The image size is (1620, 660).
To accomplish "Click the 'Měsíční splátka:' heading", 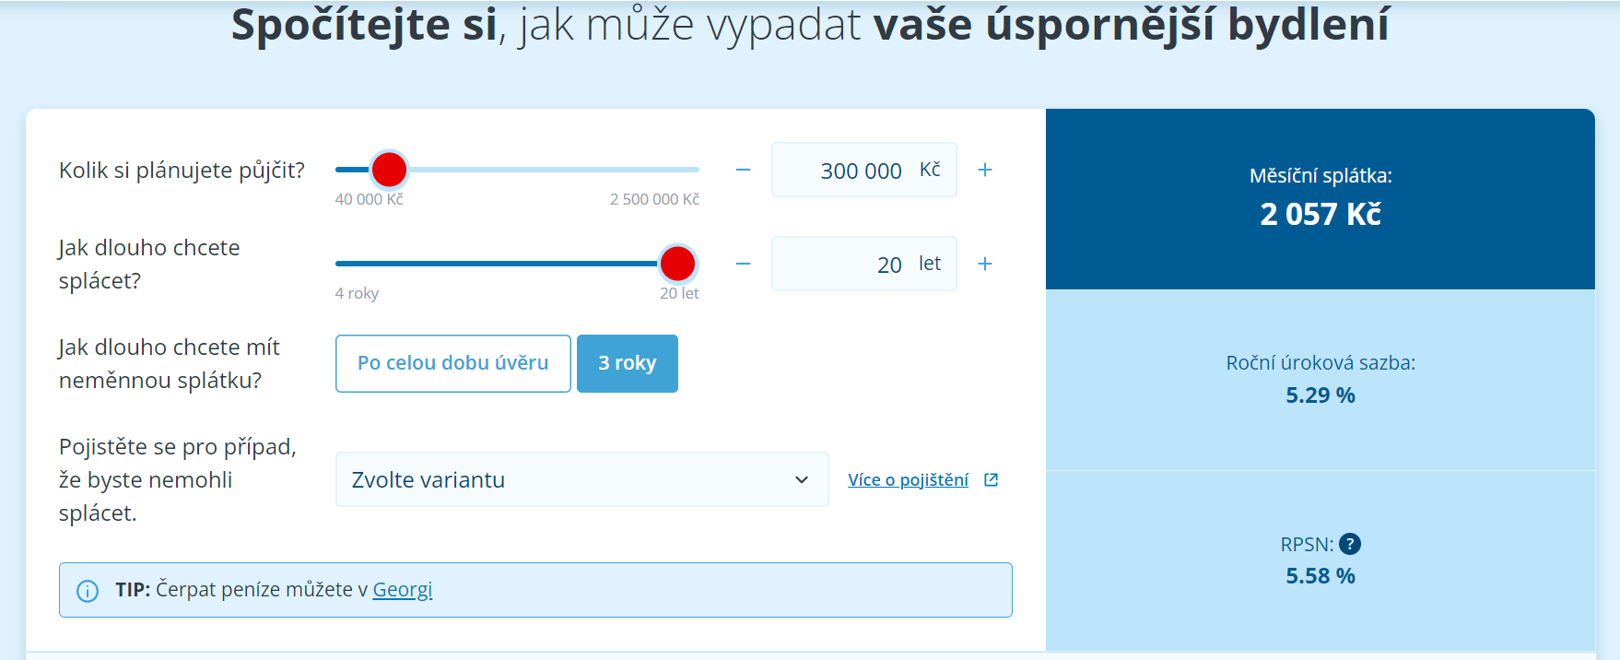I will 1321,176.
